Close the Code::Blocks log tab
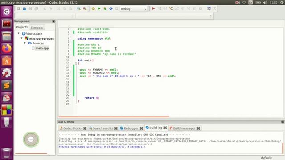Image resolution: width=285 pixels, height=160 pixels. (x=85, y=128)
